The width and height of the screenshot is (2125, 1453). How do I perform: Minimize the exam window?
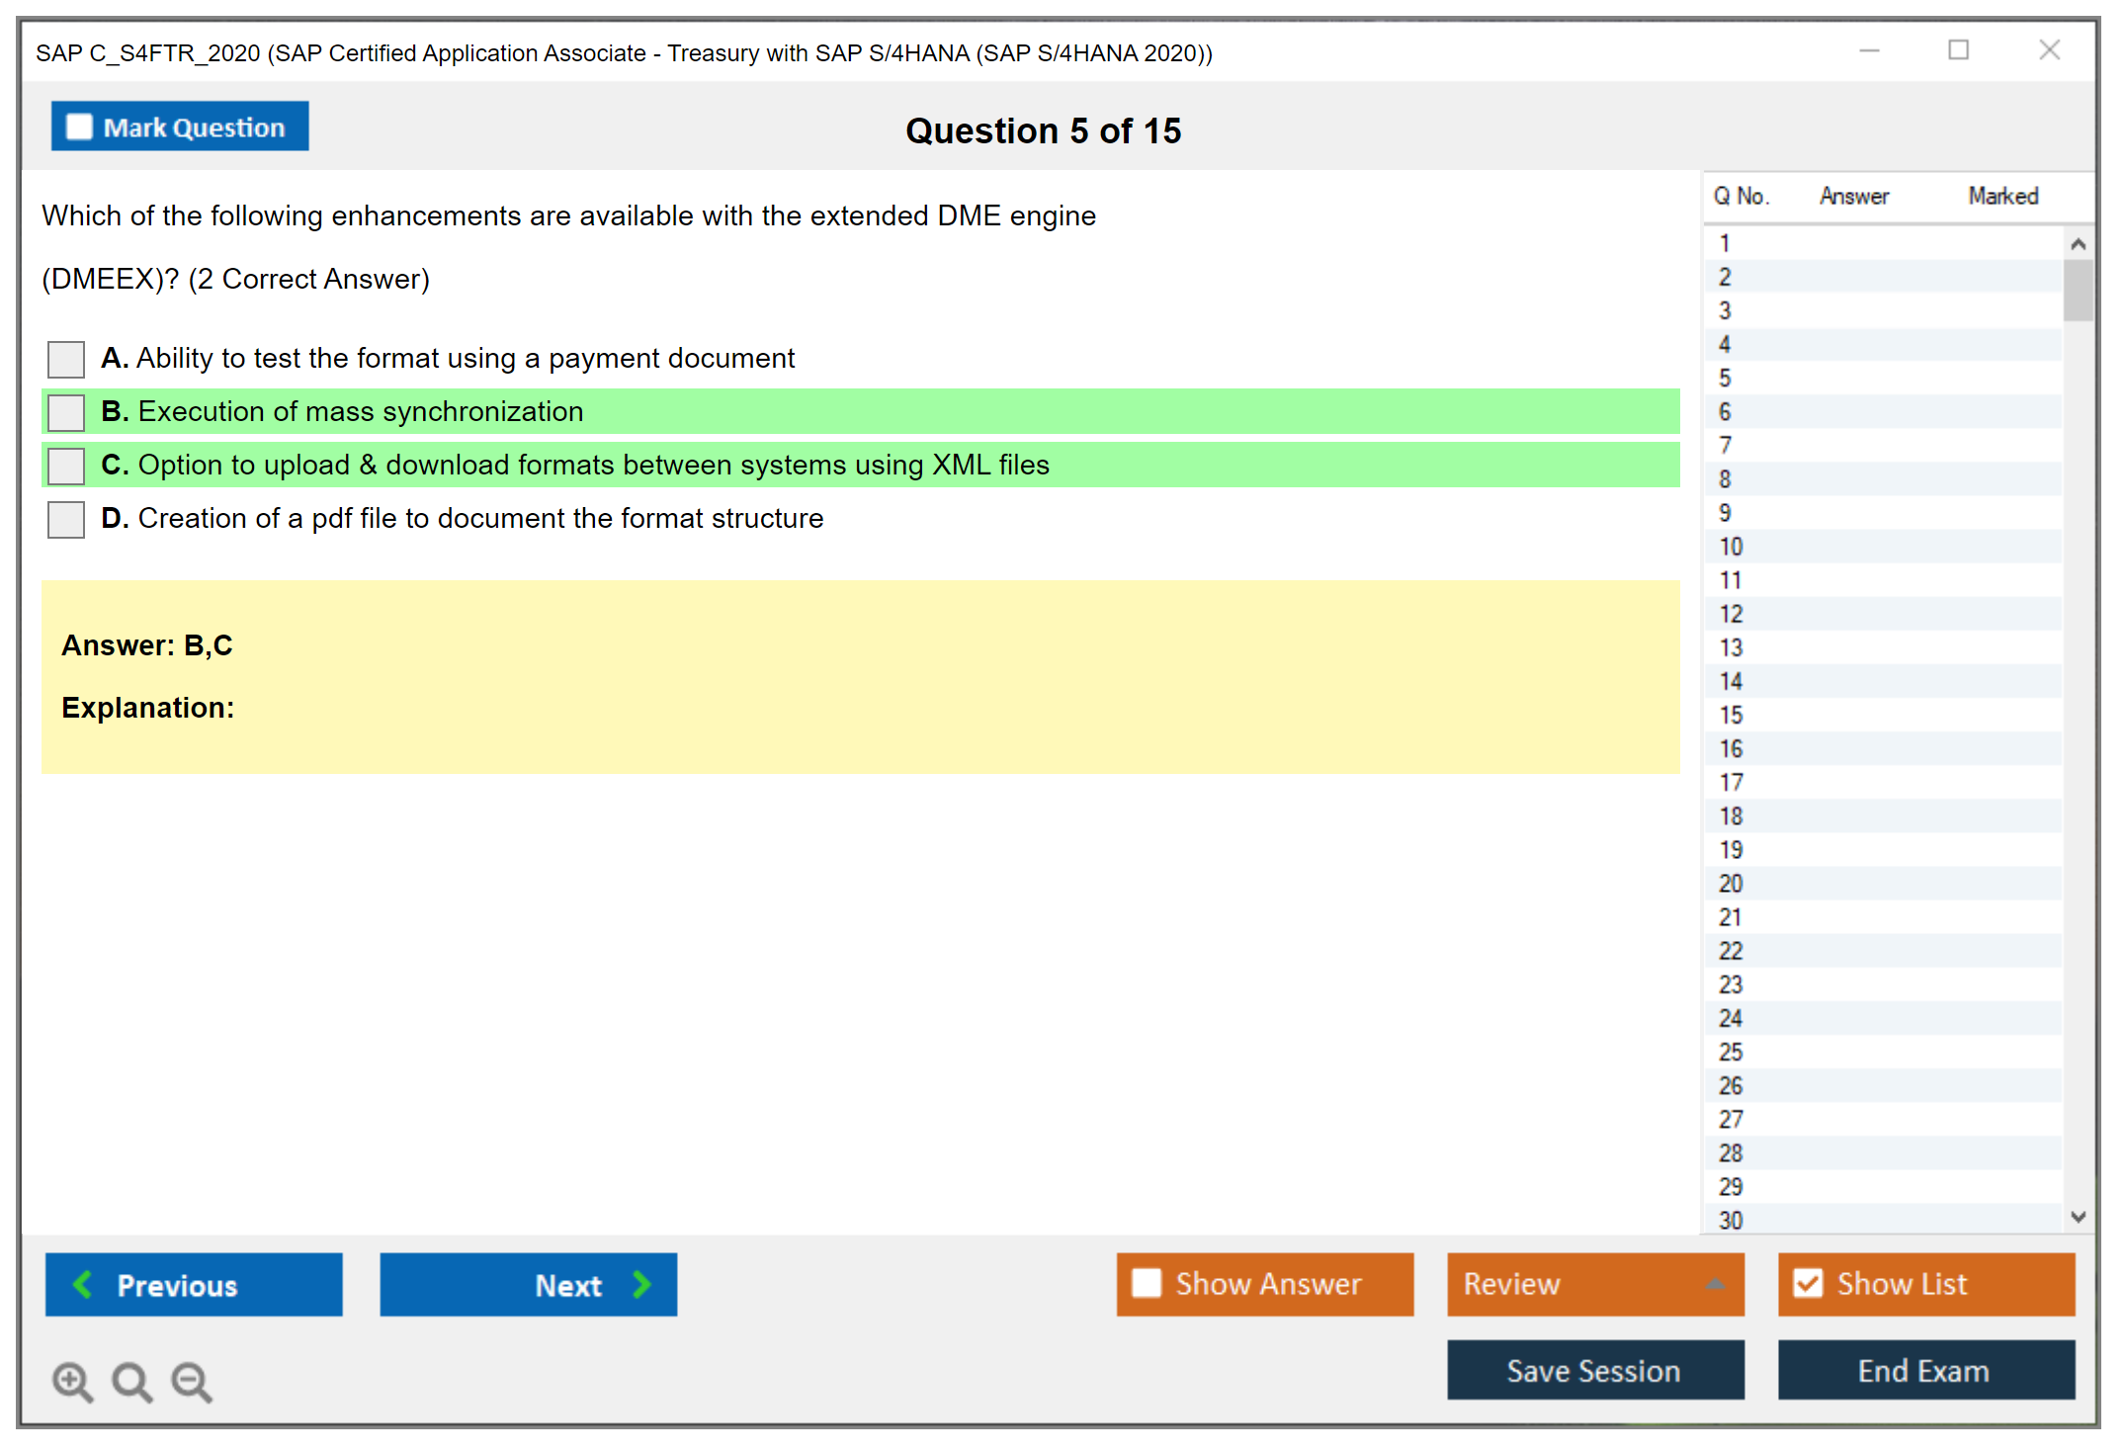(1869, 50)
